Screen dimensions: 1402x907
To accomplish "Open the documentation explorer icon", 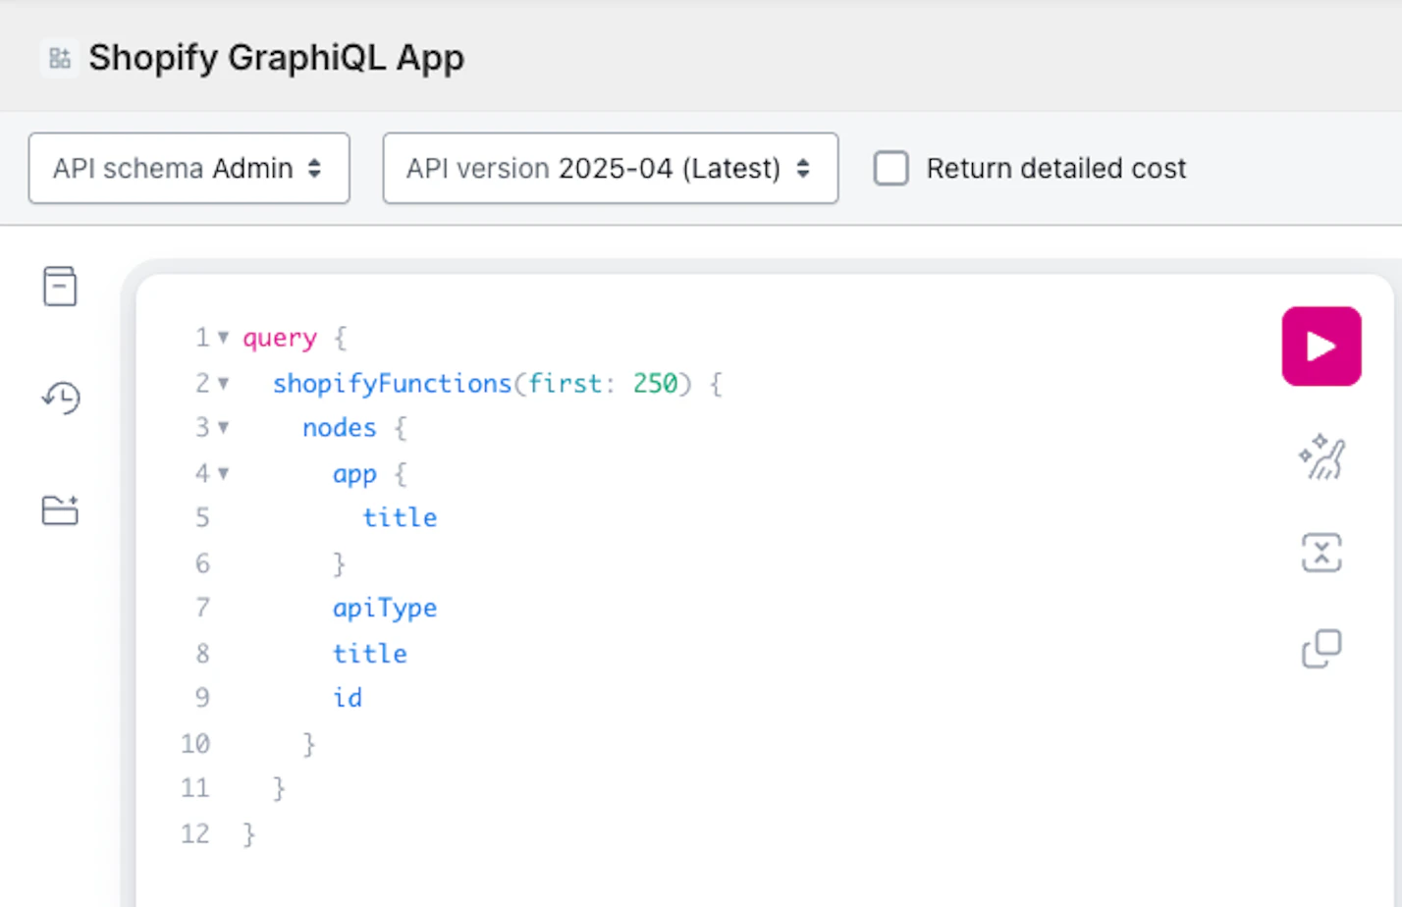I will (x=60, y=287).
